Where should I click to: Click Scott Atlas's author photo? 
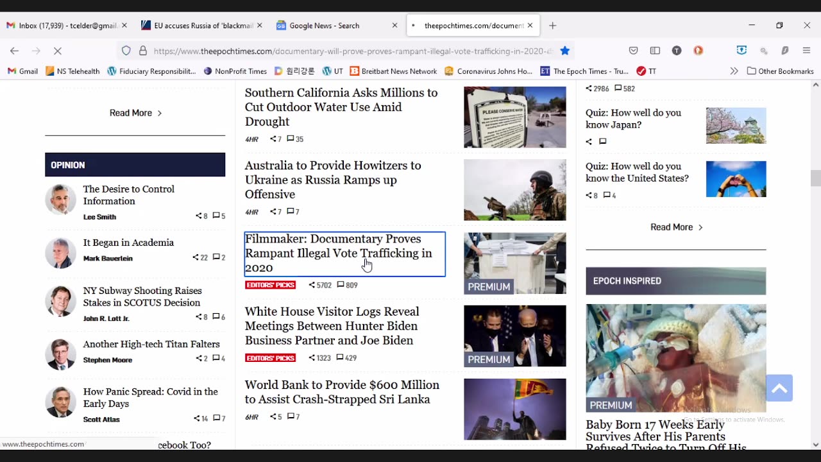(x=60, y=402)
